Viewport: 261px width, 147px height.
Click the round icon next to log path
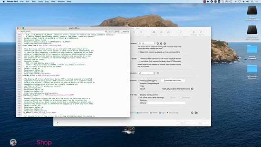pyautogui.click(x=192, y=113)
